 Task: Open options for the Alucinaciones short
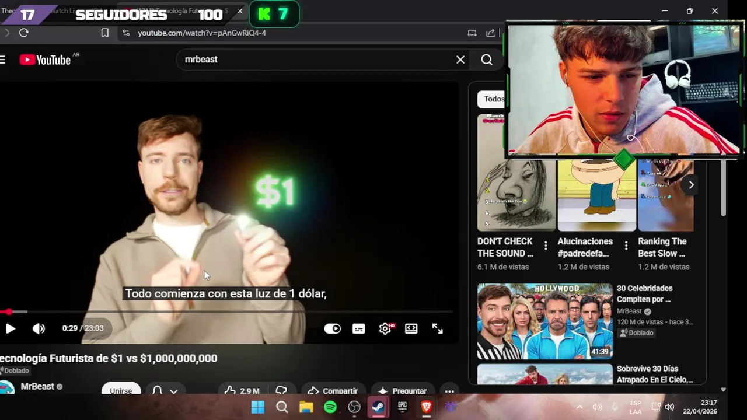626,246
